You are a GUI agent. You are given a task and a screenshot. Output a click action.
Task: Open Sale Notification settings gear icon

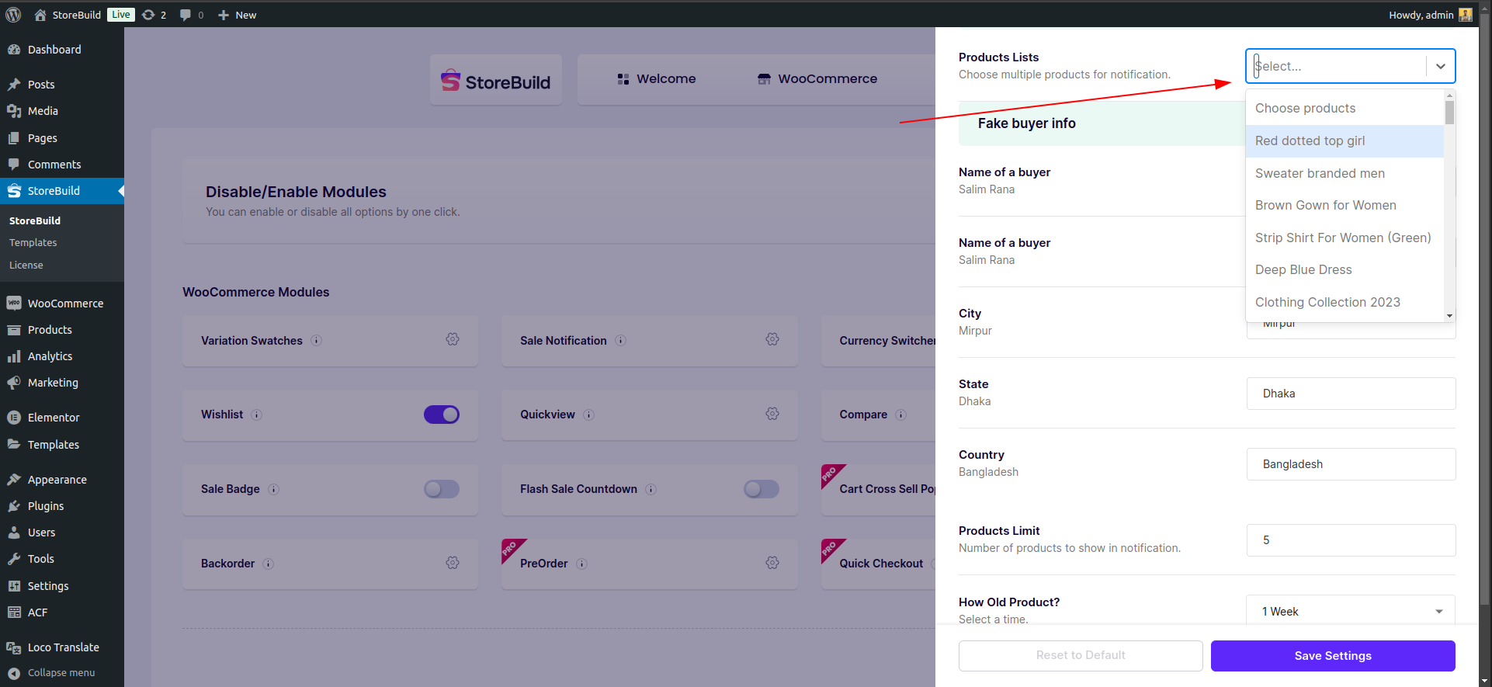pyautogui.click(x=772, y=339)
